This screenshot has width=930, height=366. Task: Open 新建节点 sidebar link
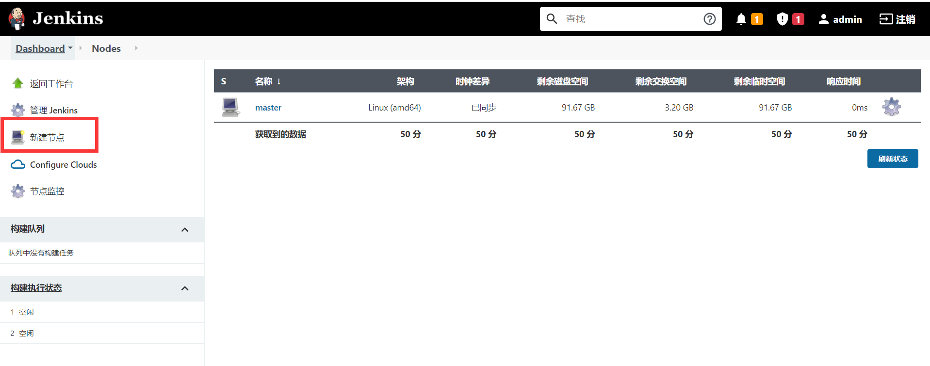click(47, 137)
